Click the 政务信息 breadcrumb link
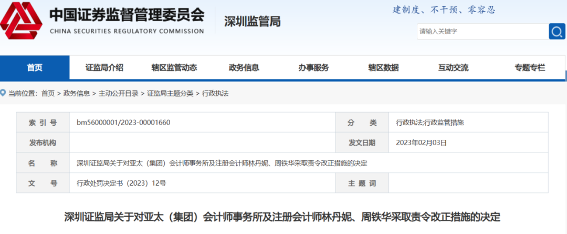Viewport: 567px width, 234px height. click(x=77, y=94)
